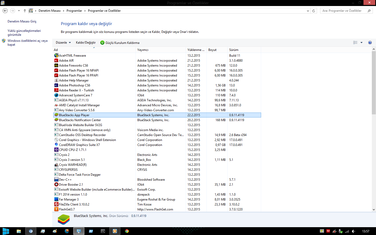Click the magnifier icon in the search box

click(369, 11)
